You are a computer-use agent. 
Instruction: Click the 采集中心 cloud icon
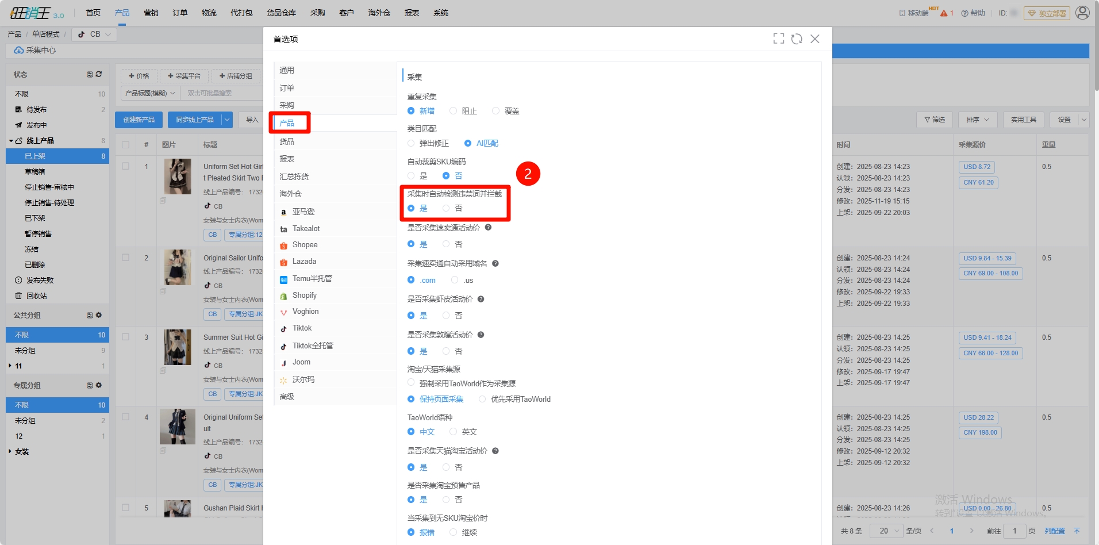(x=19, y=51)
